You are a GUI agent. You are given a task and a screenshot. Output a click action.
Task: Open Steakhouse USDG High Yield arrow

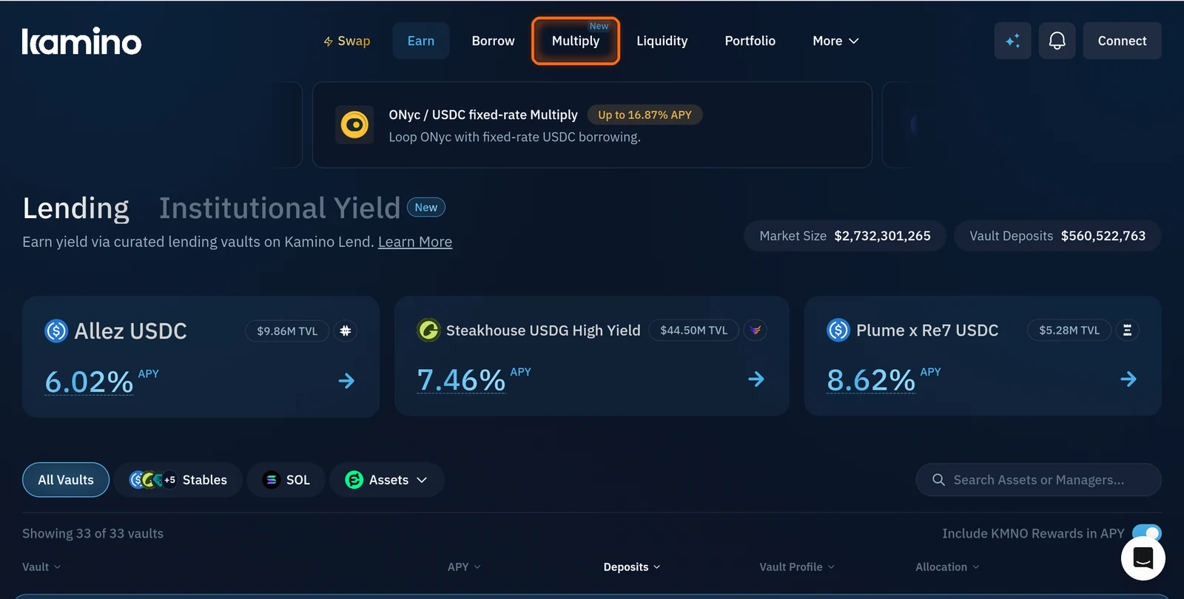click(x=756, y=379)
